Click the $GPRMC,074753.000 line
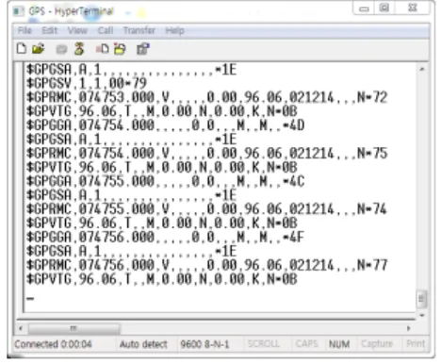 [206, 97]
